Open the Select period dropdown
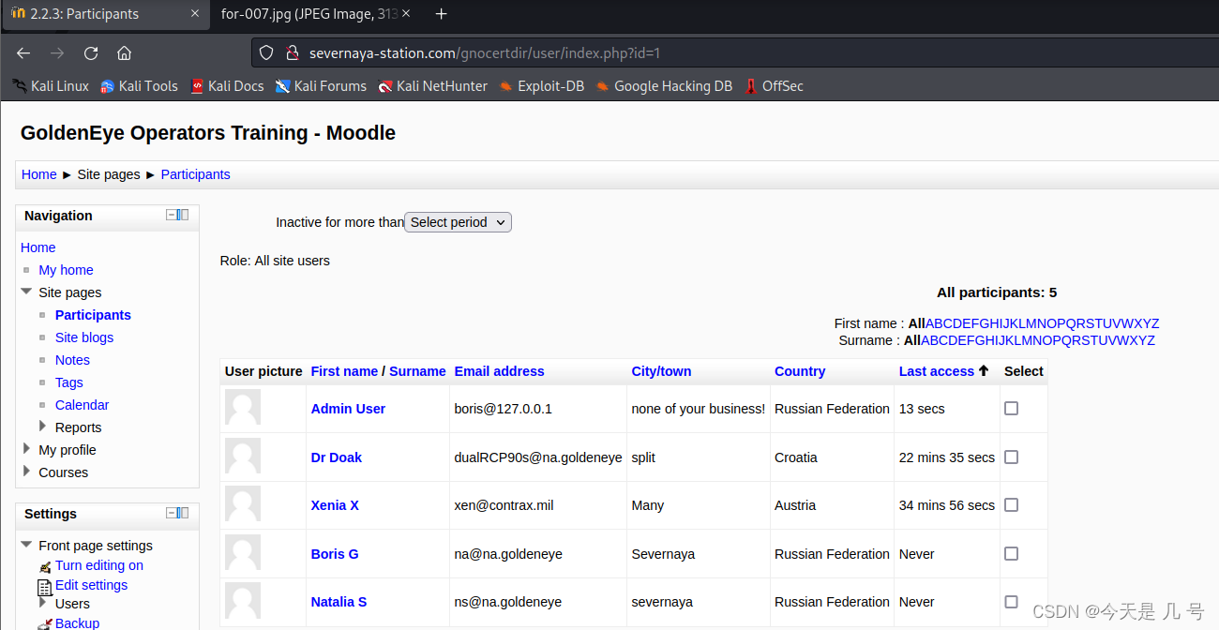This screenshot has height=630, width=1219. tap(458, 222)
